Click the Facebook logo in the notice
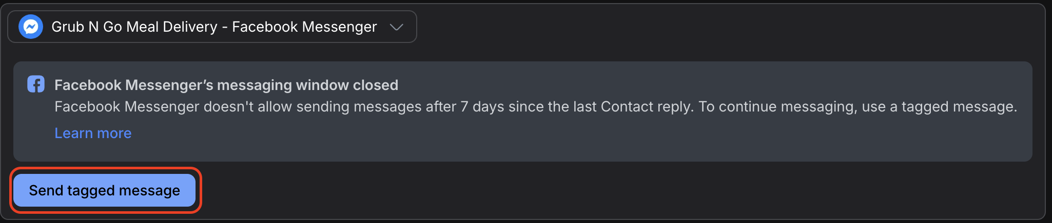1052x223 pixels. (36, 84)
